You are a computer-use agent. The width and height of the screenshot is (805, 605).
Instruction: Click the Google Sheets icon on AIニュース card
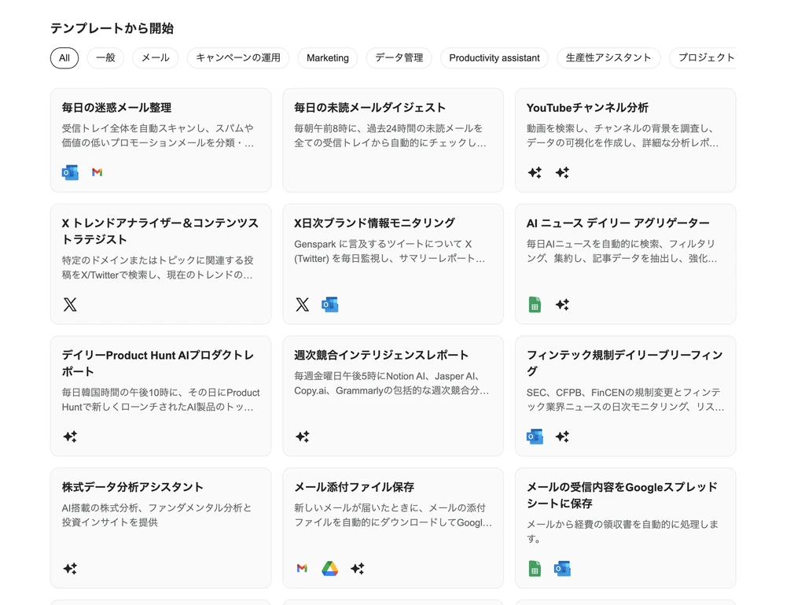click(x=535, y=304)
